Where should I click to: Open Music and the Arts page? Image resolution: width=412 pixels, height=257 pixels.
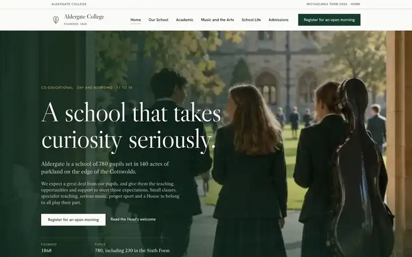coord(217,20)
